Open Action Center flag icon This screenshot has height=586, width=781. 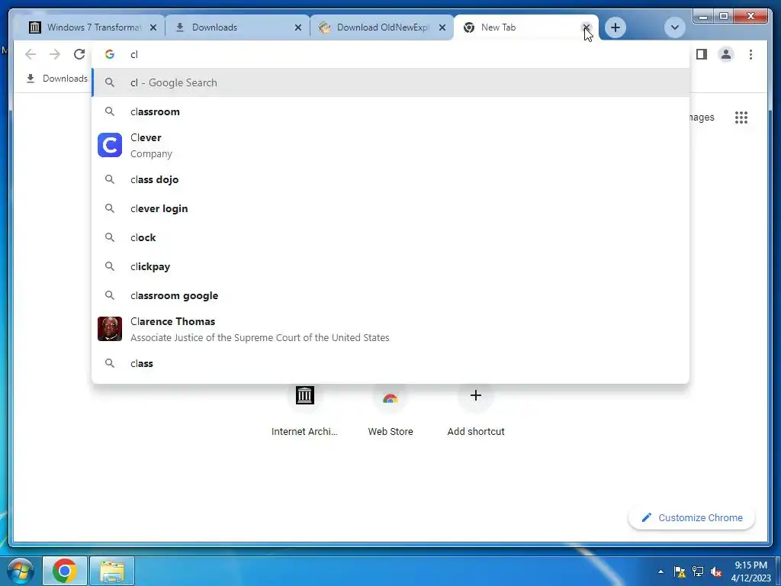pos(679,572)
